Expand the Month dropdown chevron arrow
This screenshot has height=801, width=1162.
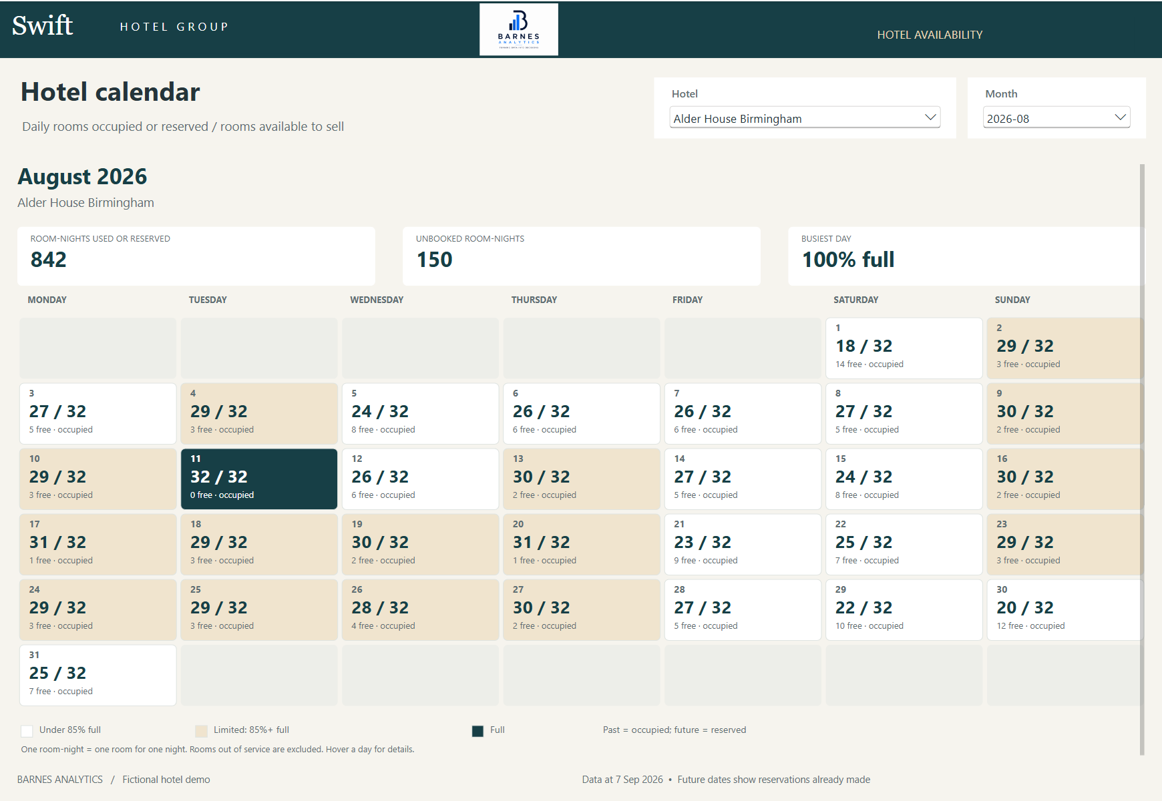coord(1120,117)
